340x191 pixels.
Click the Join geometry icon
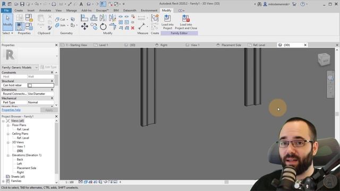57,25
